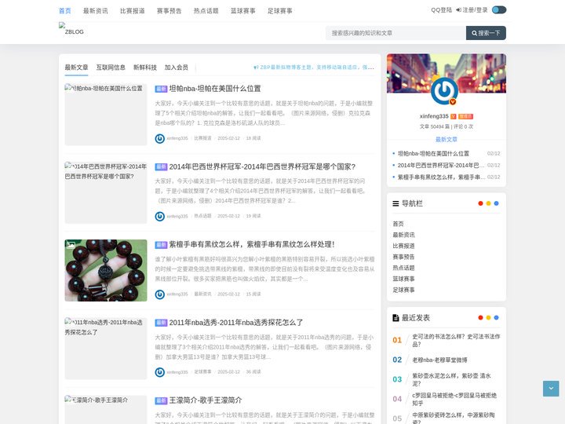Open 篮球赛事 in top navigation
Image resolution: width=565 pixels, height=424 pixels.
point(242,11)
